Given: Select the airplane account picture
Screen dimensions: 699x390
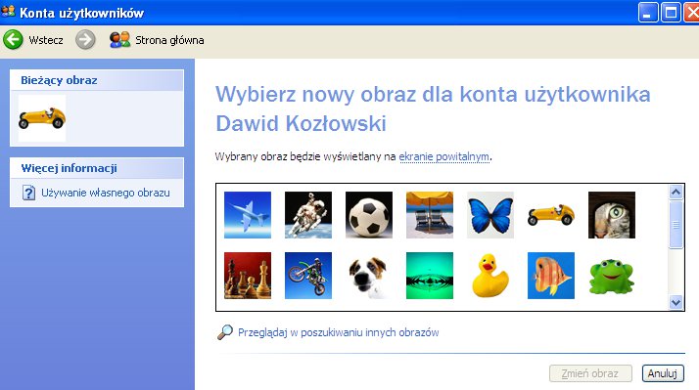Looking at the screenshot, I should [248, 215].
